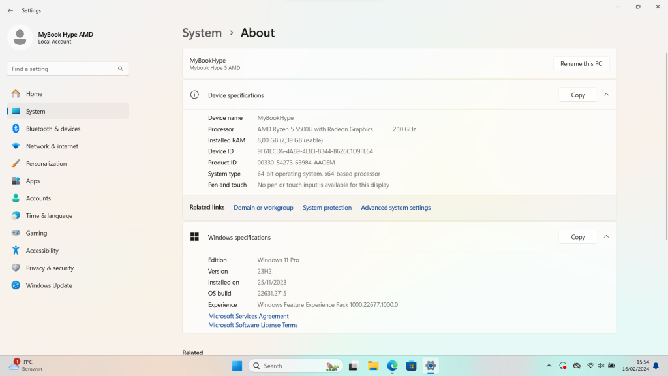Image resolution: width=668 pixels, height=376 pixels.
Task: Open System protection link
Action: (327, 208)
